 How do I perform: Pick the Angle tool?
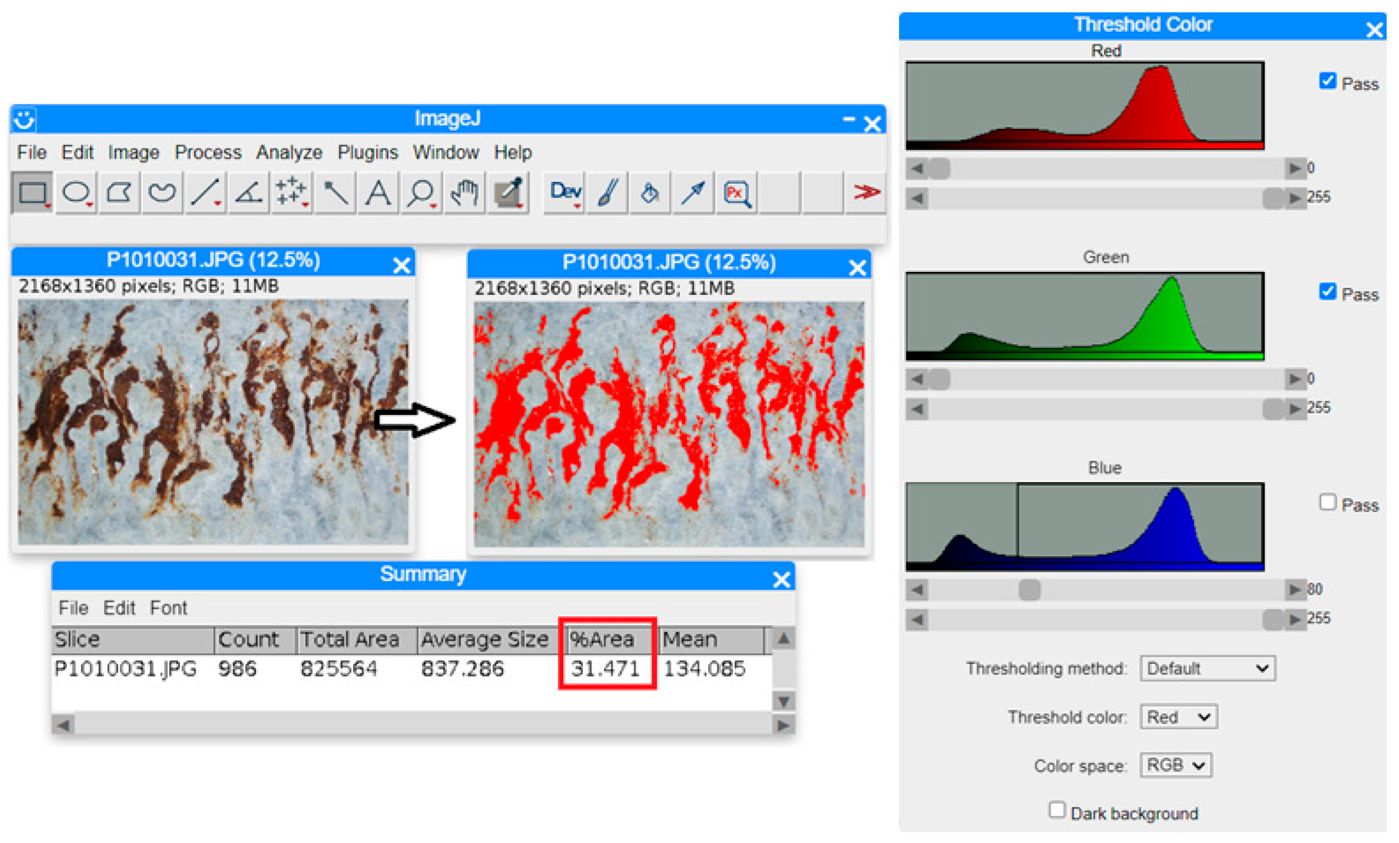tap(248, 193)
